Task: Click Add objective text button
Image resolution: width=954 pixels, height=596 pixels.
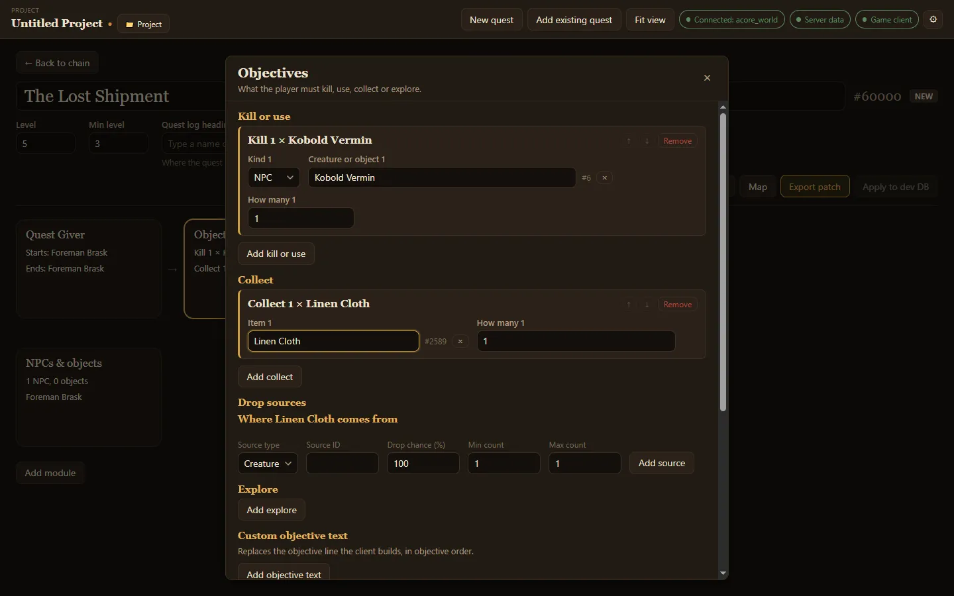Action: pos(284,573)
